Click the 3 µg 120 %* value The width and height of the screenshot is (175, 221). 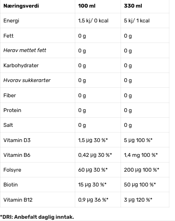tap(138, 200)
